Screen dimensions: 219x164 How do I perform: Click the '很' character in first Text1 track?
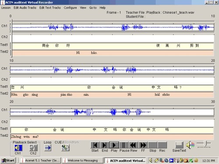point(158,45)
